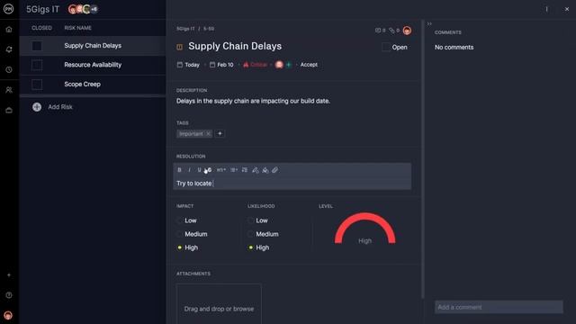This screenshot has width=576, height=324.
Task: Click the plus icon near sidebar bottom
Action: point(9,274)
